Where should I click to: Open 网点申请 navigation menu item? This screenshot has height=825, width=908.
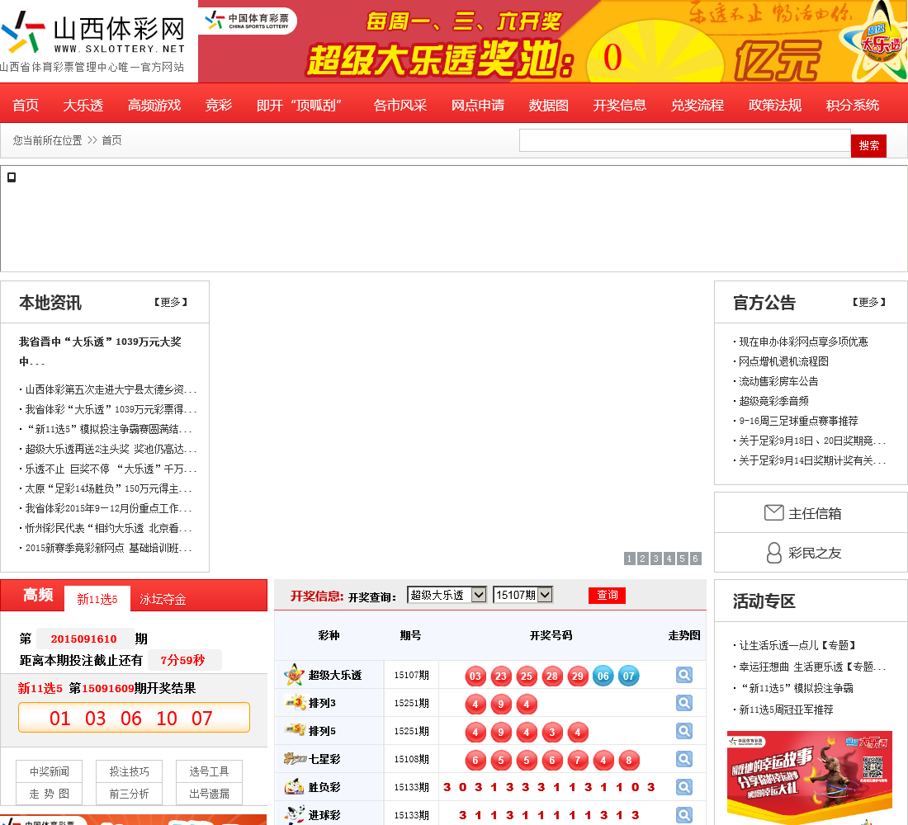click(x=478, y=105)
